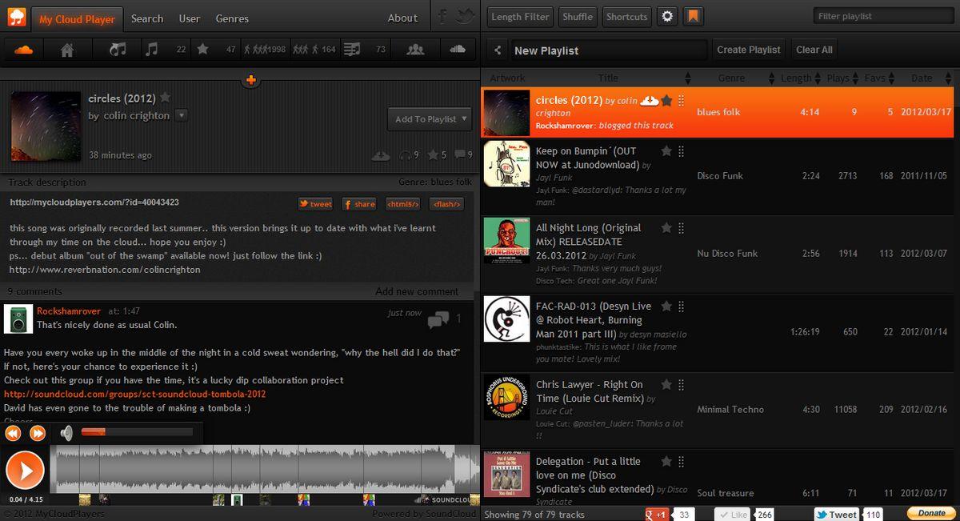
Task: Open the User tab
Action: [190, 18]
